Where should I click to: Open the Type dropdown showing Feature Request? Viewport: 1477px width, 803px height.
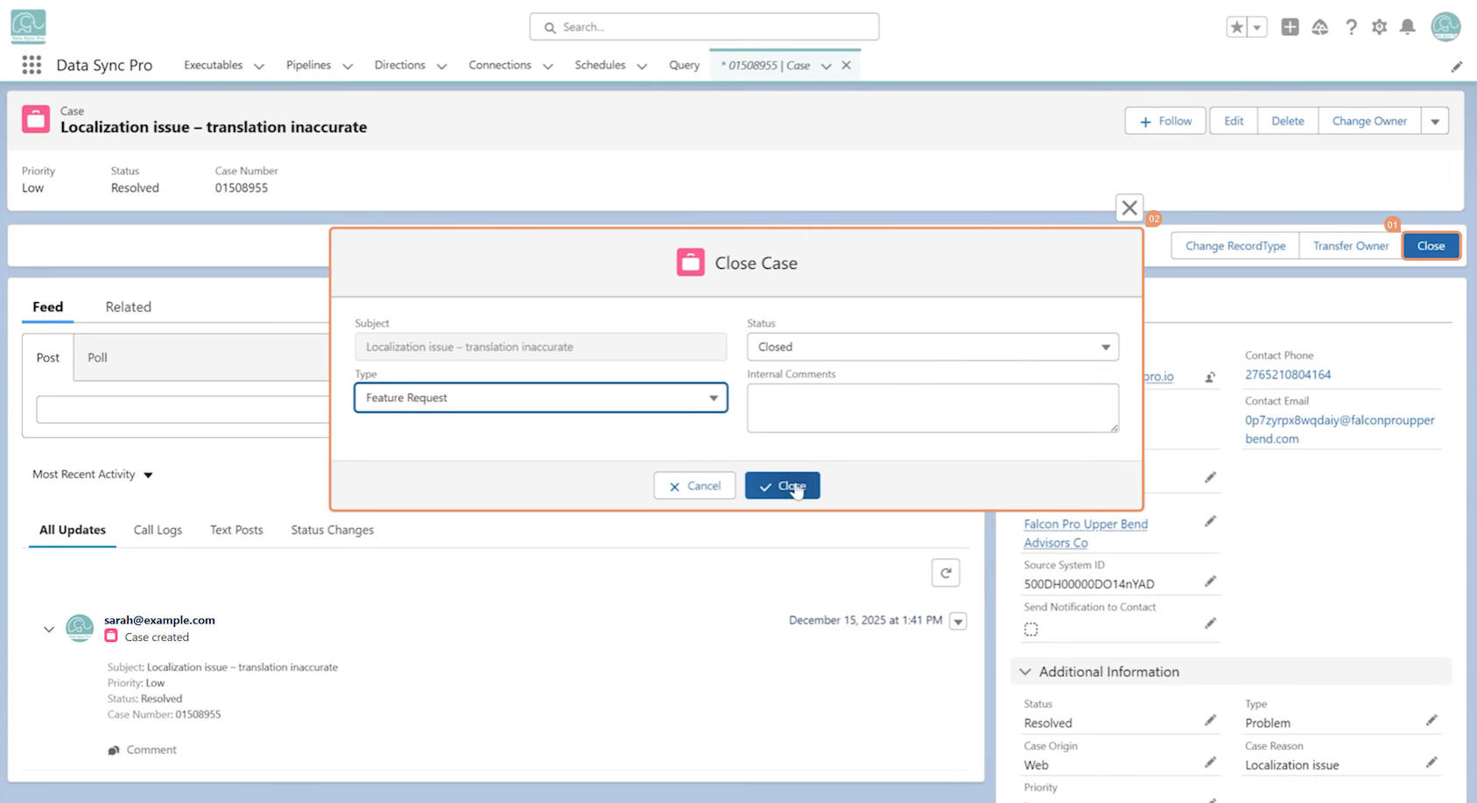click(541, 398)
